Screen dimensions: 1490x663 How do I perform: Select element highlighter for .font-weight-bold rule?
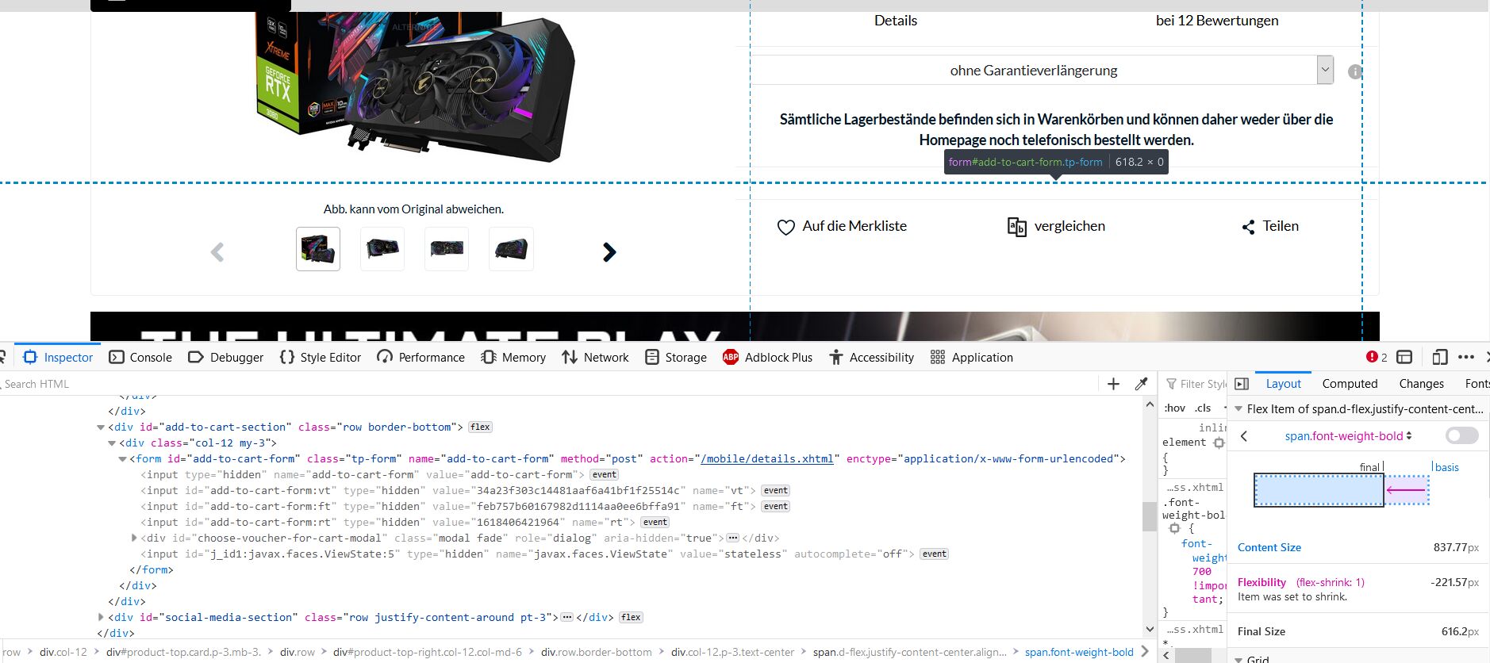click(1175, 528)
